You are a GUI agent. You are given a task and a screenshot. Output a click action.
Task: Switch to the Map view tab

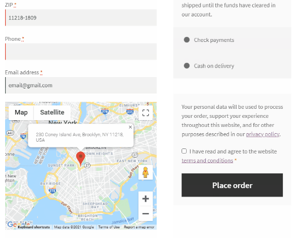pos(21,112)
